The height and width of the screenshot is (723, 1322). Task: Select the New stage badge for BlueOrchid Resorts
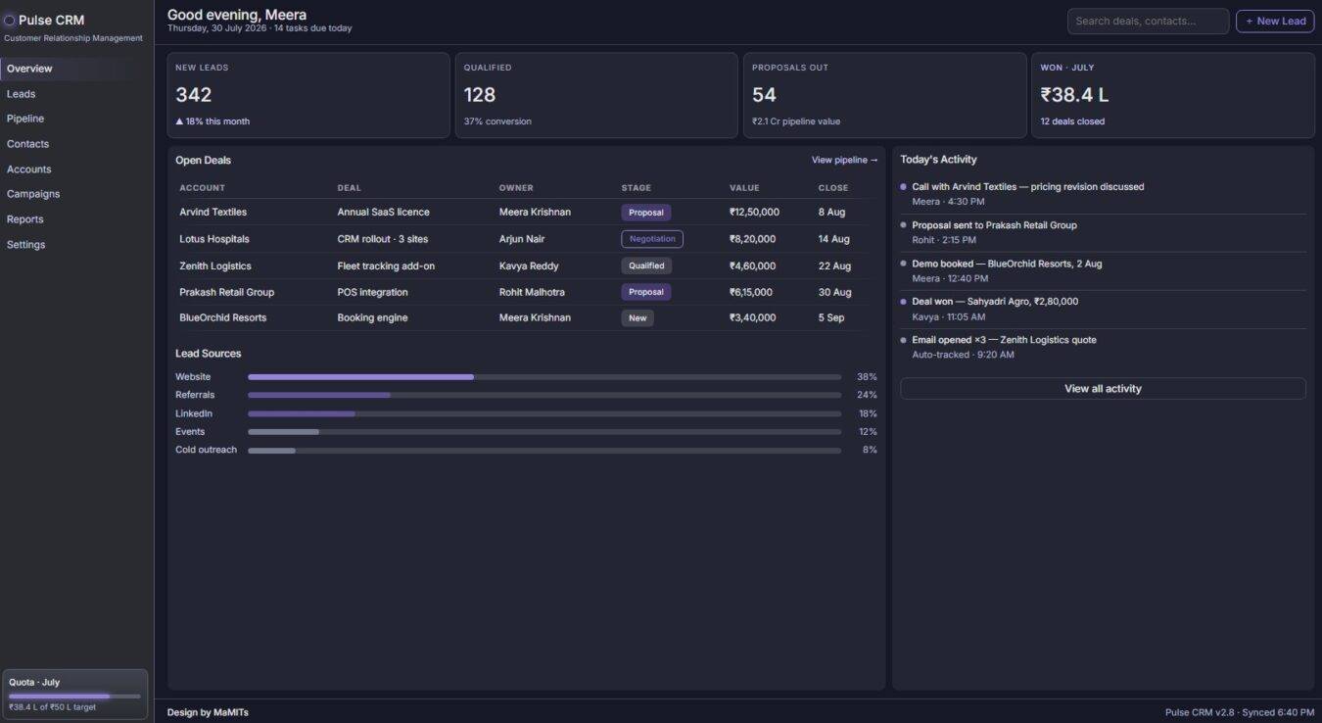click(637, 317)
